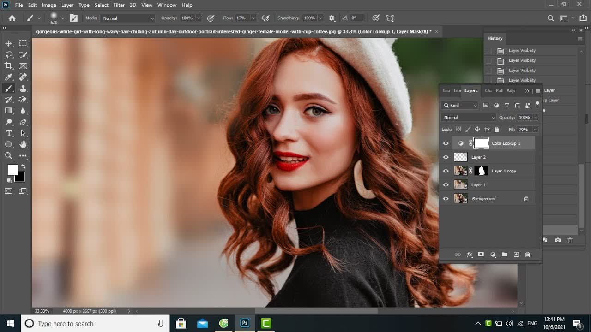Open brush settings gear in options bar
The image size is (591, 332).
pos(332,18)
